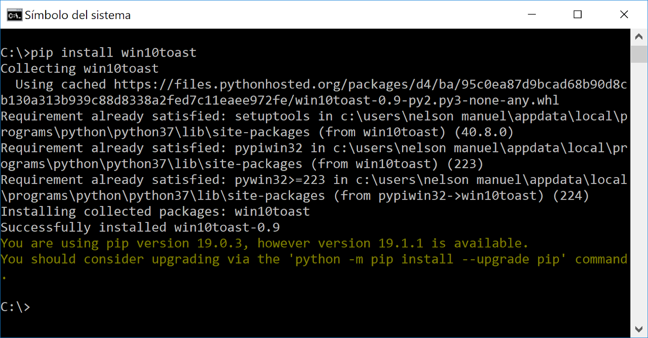Click the scrollbar up arrow
The width and height of the screenshot is (648, 338).
(639, 36)
